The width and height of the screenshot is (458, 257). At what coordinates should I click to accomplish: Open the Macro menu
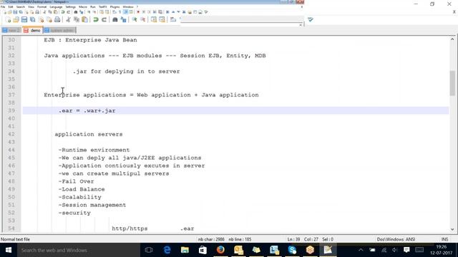coord(83,6)
